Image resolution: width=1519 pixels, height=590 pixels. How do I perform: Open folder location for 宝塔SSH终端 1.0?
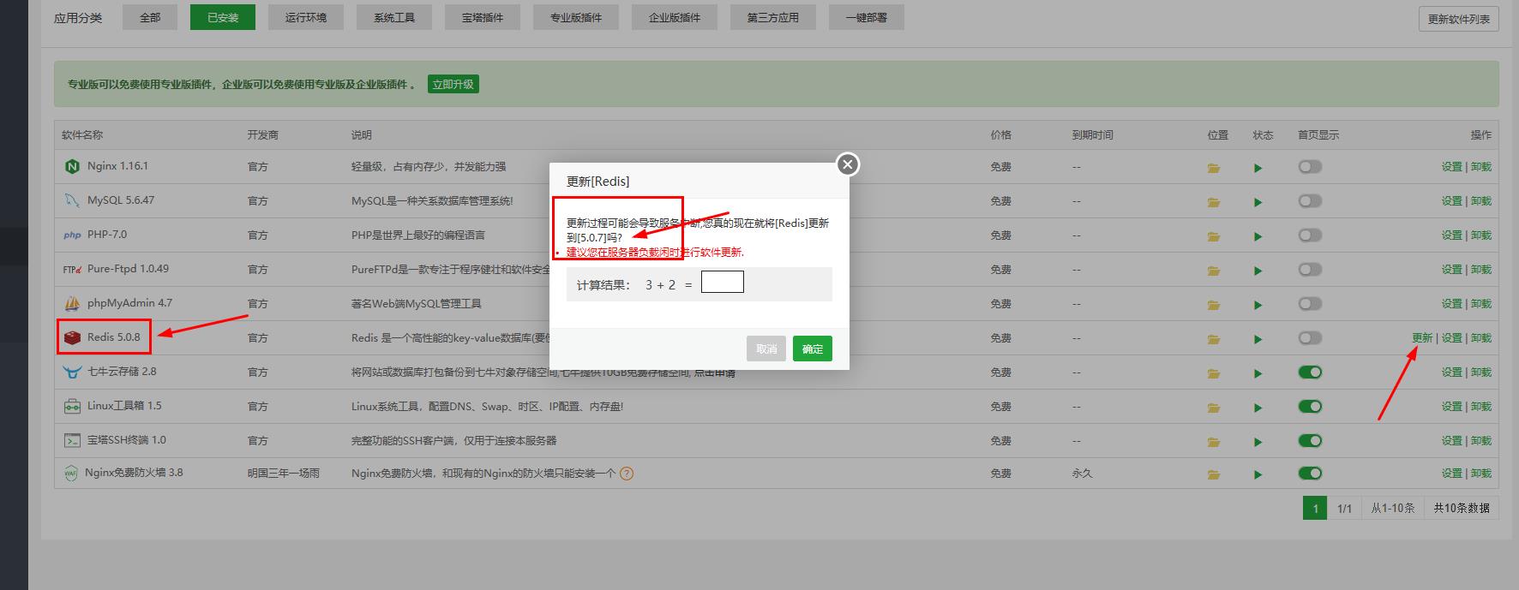pyautogui.click(x=1214, y=442)
